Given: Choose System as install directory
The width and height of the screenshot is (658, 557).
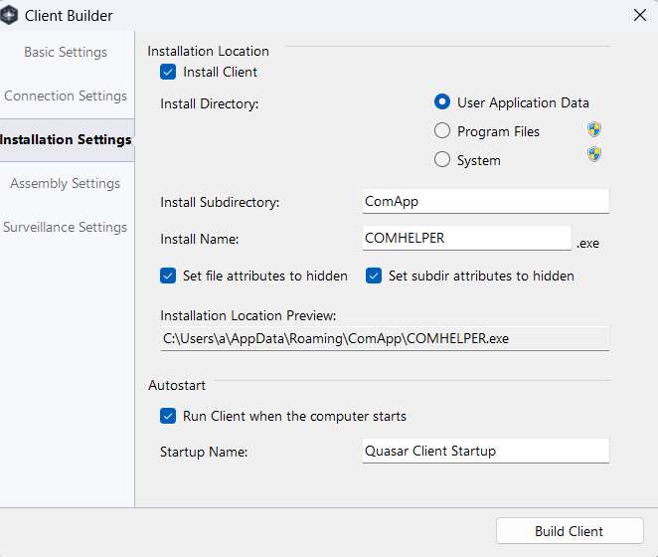Looking at the screenshot, I should (442, 159).
